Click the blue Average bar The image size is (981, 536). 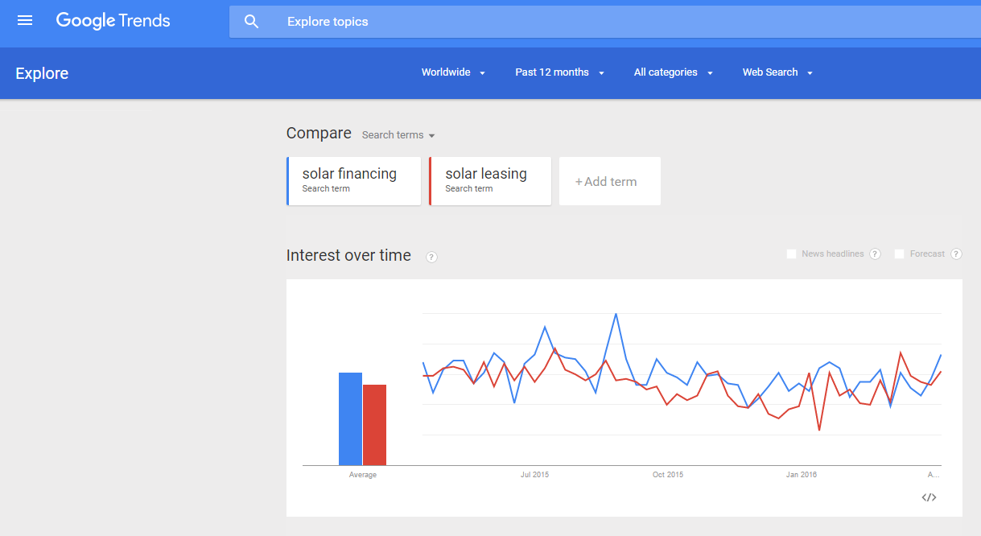click(x=349, y=418)
